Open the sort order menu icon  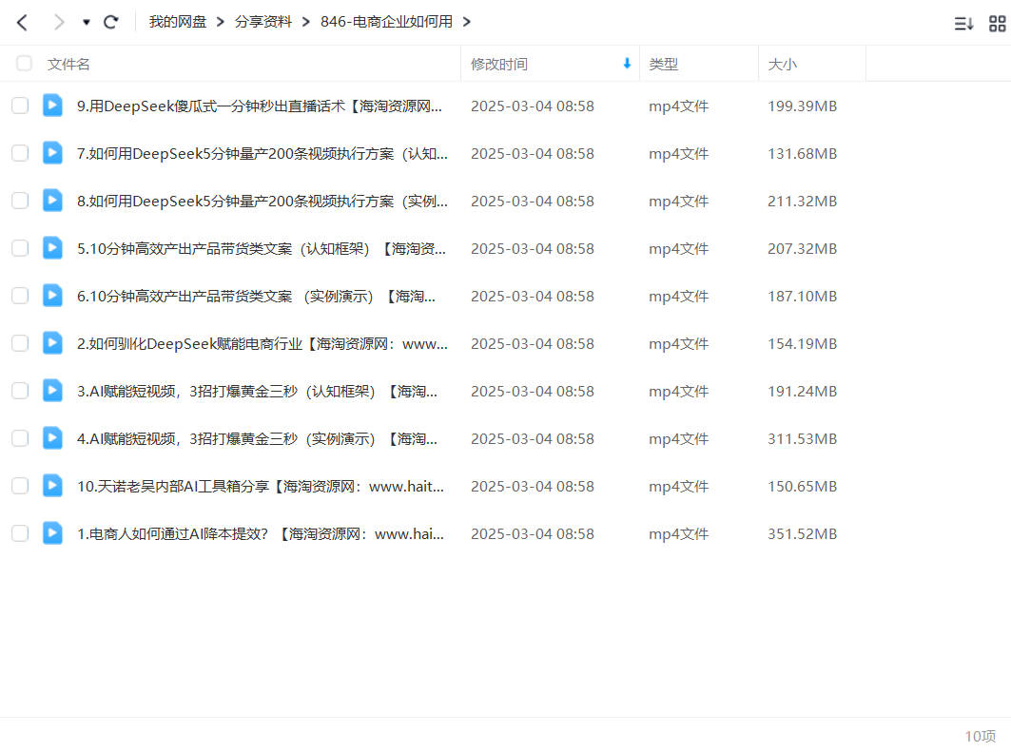(963, 24)
